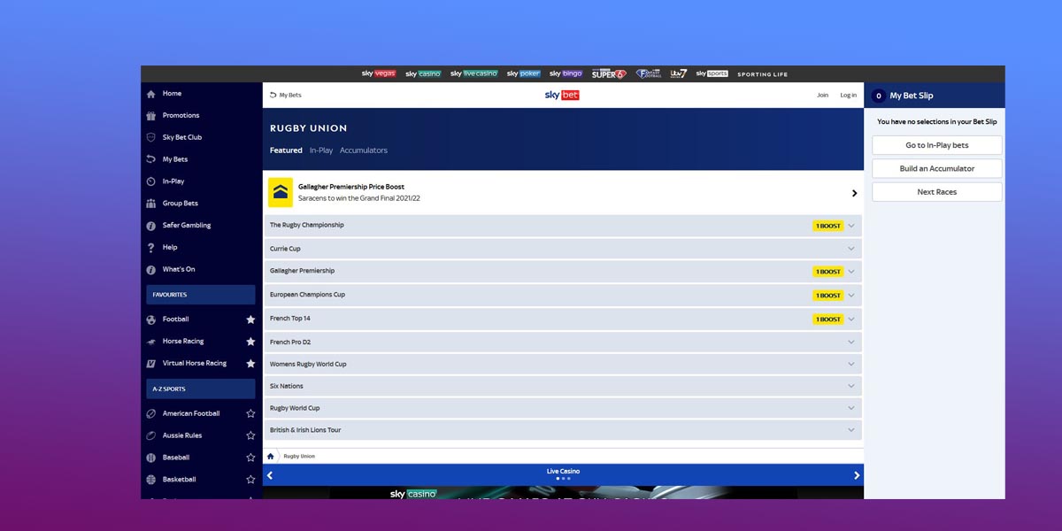
Task: Click the 1 BOOST badge on French Top 14
Action: [828, 319]
